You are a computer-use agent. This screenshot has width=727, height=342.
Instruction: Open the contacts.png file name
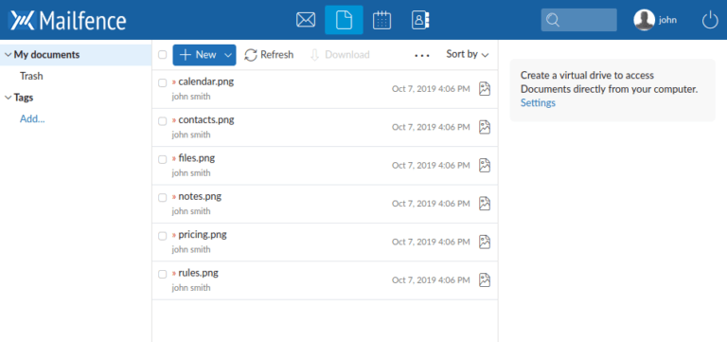point(206,120)
